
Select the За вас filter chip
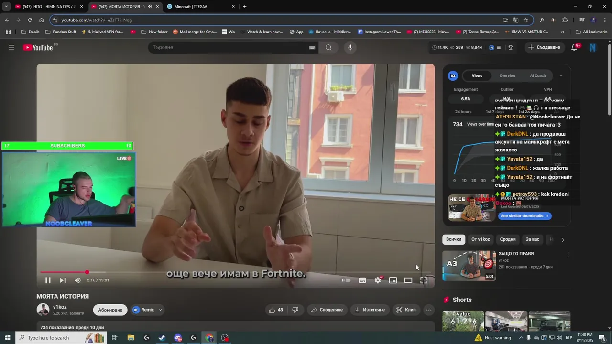pyautogui.click(x=532, y=239)
